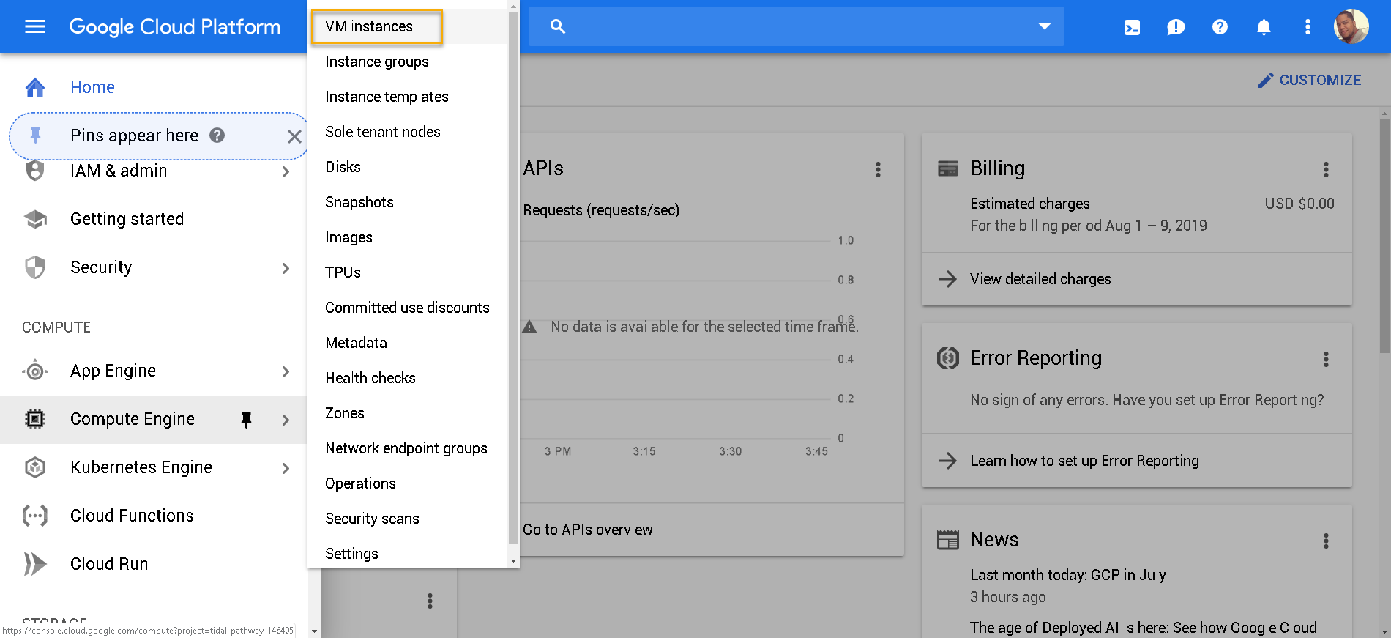Click the News card icon

click(948, 540)
